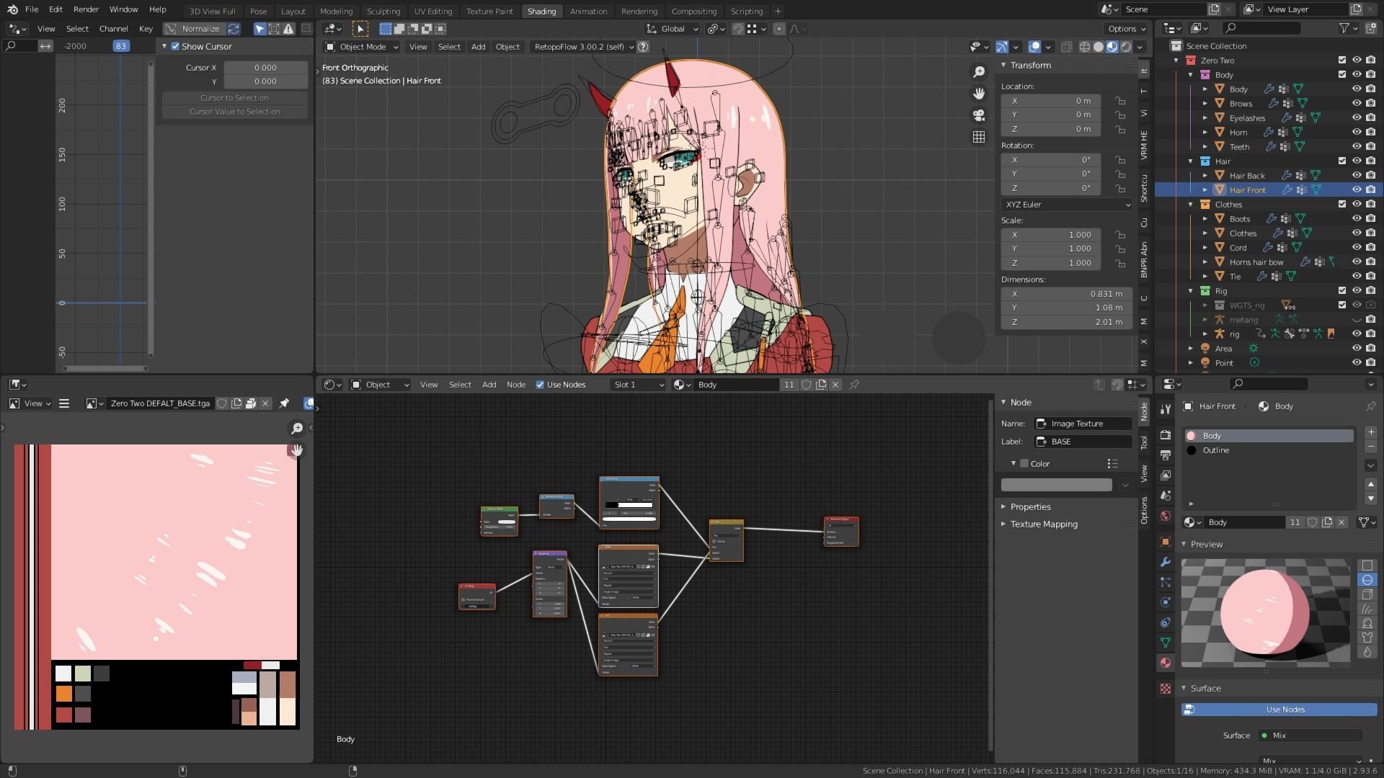Click the Cursor X value field
Image resolution: width=1384 pixels, height=778 pixels.
[265, 68]
